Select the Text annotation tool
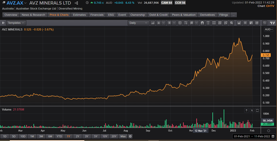The image size is (277, 141). tap(208, 23)
